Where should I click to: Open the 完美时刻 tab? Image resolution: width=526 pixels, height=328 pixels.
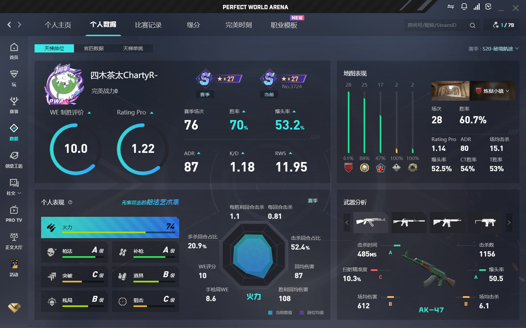pos(239,25)
